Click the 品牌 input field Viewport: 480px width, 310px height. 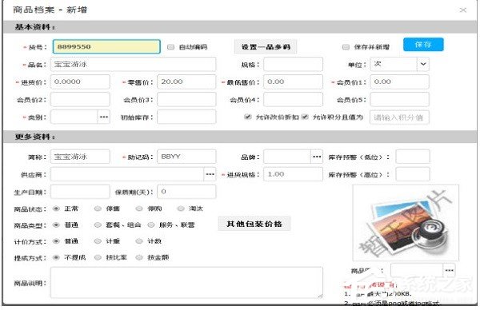[287, 157]
